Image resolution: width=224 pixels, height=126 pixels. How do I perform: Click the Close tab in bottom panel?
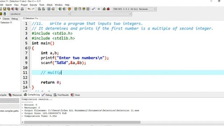(75, 95)
